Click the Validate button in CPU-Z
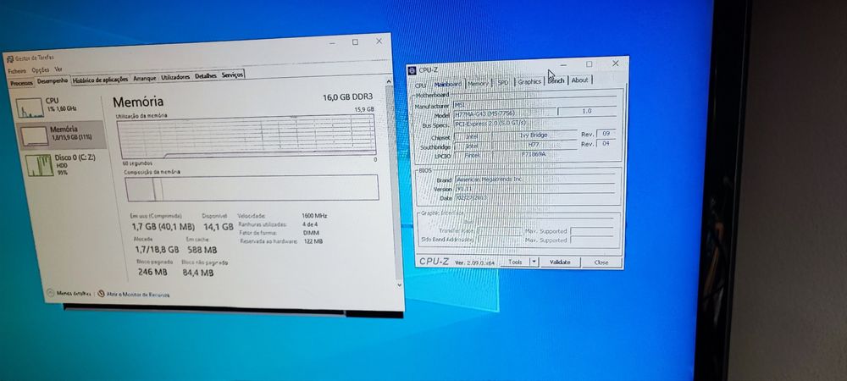 [x=560, y=262]
